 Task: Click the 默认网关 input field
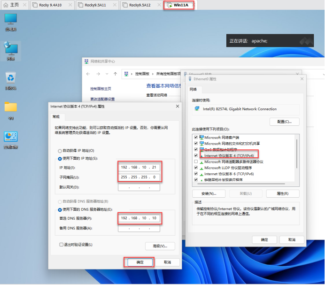click(139, 187)
